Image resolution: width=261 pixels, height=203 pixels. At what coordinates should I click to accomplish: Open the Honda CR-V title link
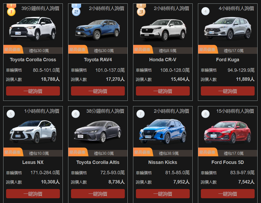[163, 60]
